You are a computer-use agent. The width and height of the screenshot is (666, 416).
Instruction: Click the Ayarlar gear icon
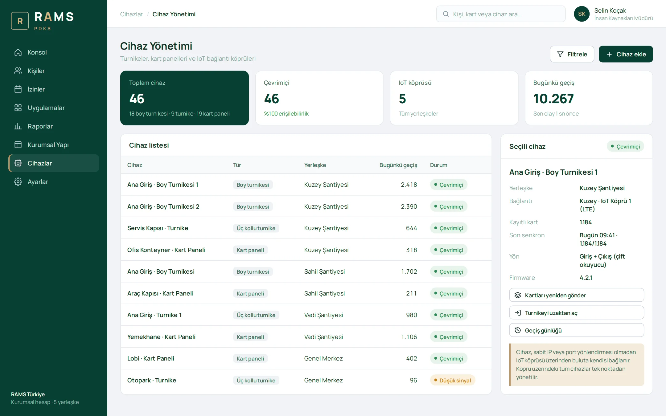pyautogui.click(x=18, y=182)
